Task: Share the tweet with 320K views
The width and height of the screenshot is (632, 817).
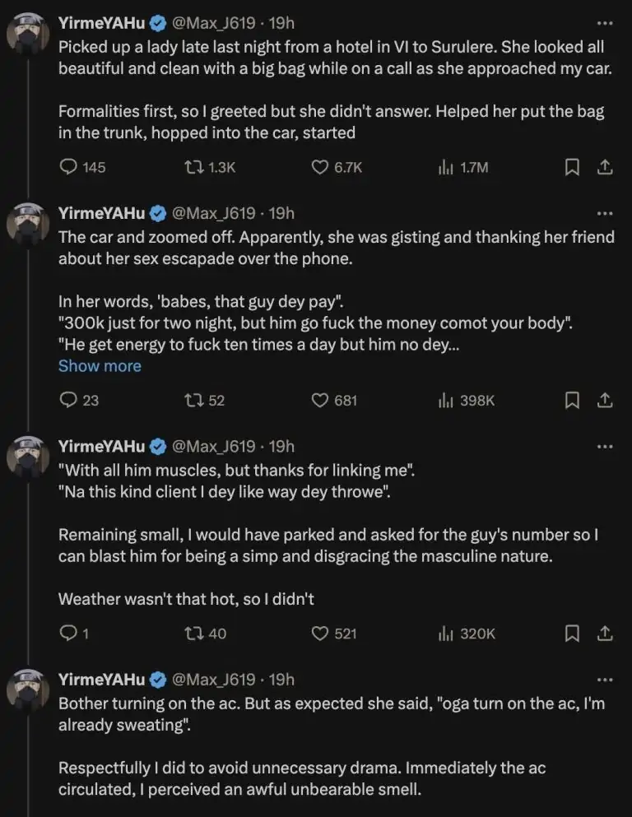Action: click(x=605, y=634)
